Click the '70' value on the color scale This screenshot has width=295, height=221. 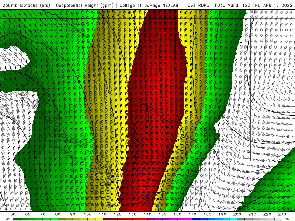43,214
